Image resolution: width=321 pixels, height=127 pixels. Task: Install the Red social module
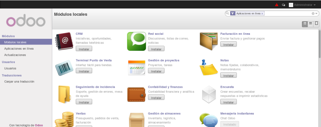point(156,49)
